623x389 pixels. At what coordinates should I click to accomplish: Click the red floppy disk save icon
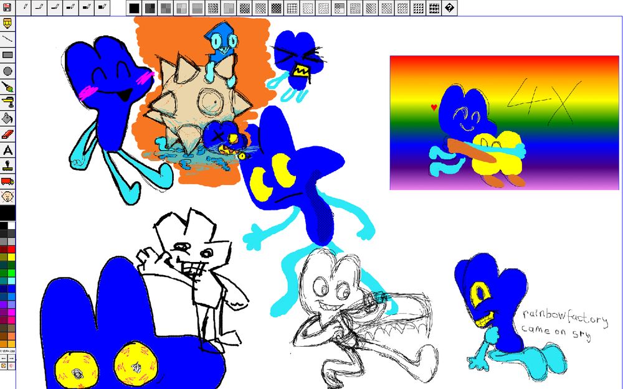pyautogui.click(x=7, y=7)
